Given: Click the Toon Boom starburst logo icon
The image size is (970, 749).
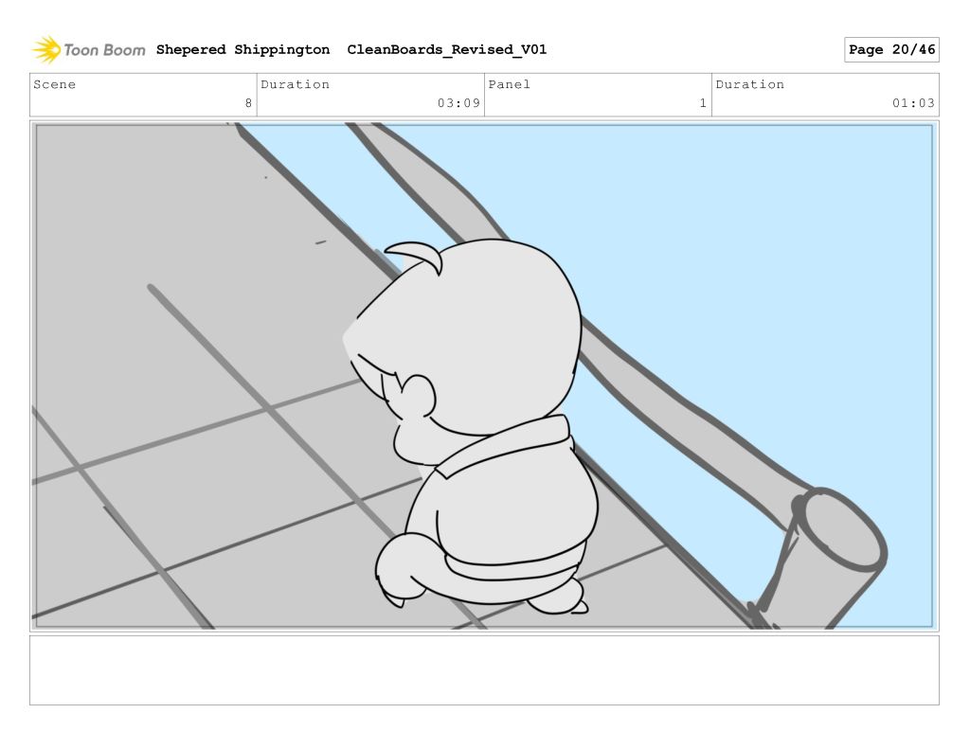Looking at the screenshot, I should [45, 49].
